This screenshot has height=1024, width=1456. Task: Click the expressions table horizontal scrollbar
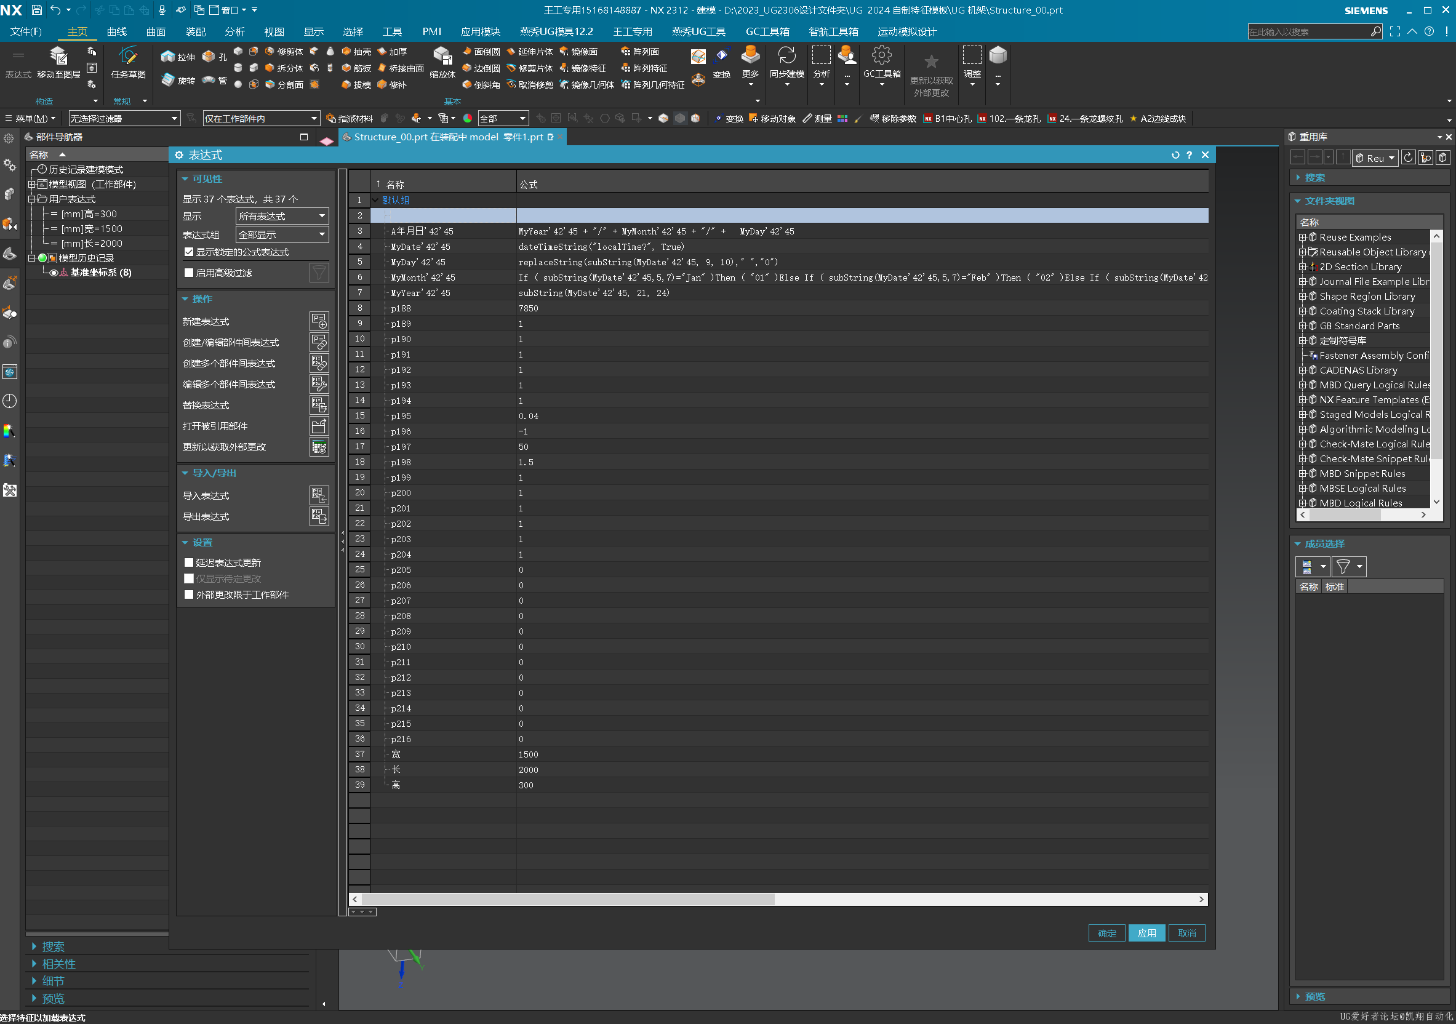568,899
